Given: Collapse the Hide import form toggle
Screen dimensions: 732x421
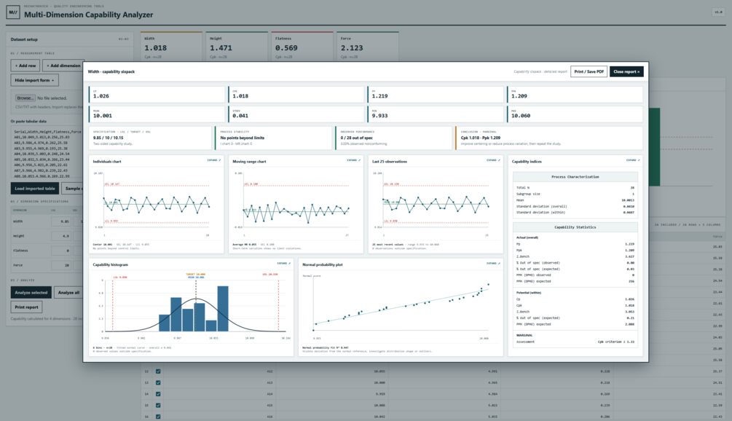Looking at the screenshot, I should click(34, 80).
